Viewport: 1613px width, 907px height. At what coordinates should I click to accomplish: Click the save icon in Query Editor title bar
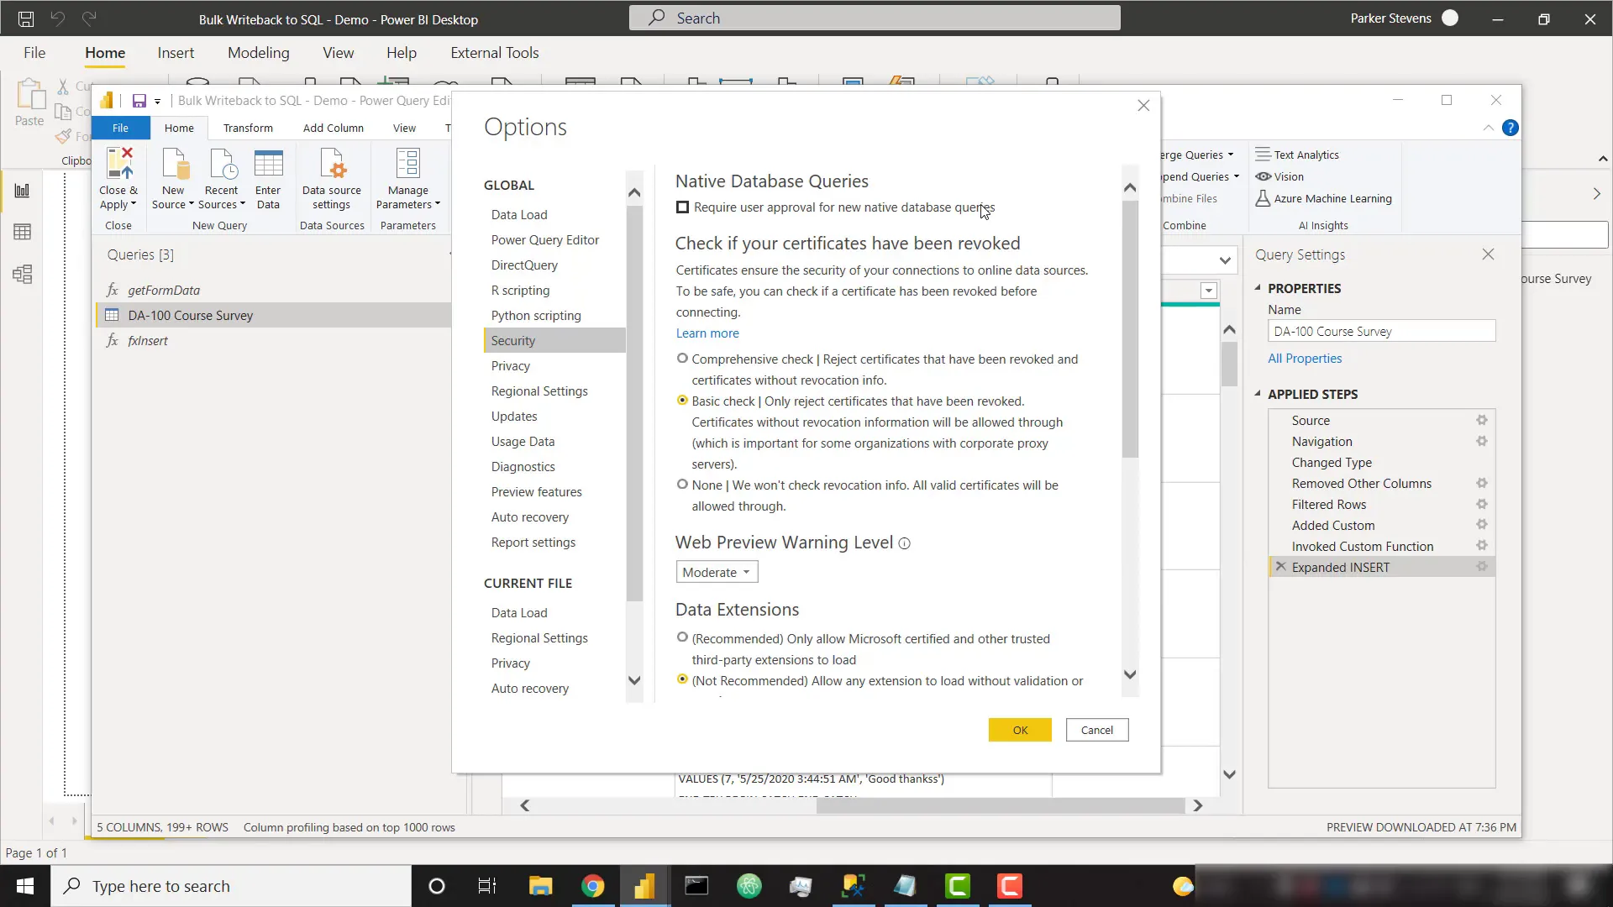pos(139,101)
